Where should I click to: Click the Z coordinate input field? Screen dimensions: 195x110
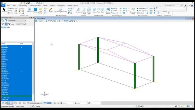[x=95, y=103]
